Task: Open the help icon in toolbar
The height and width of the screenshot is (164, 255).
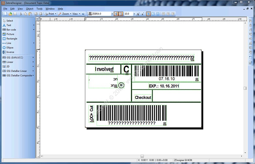Action: (83, 14)
